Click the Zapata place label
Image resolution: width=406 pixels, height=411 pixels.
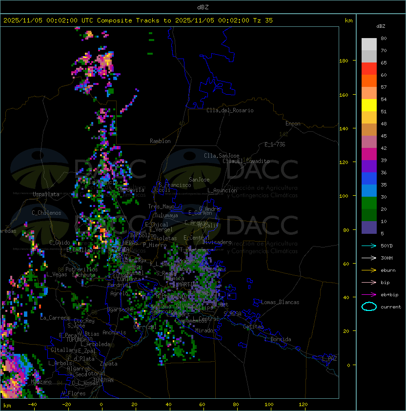tap(108, 364)
